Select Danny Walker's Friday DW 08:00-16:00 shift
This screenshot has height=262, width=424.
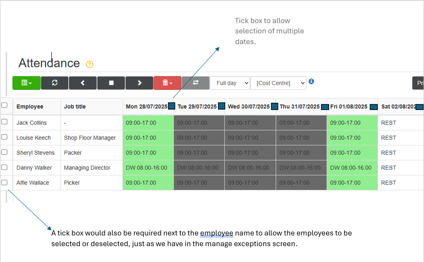352,168
